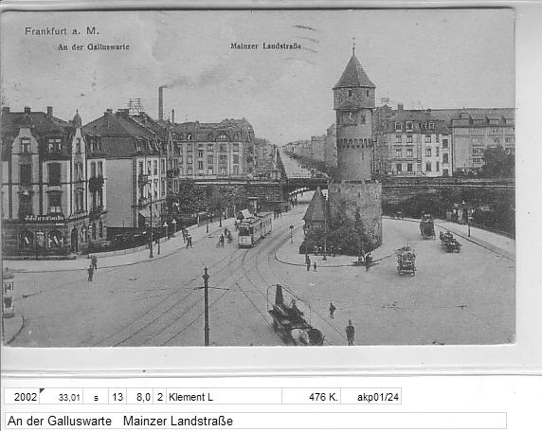Select the cell containing 2002
This screenshot has height=431, width=542.
22,397
